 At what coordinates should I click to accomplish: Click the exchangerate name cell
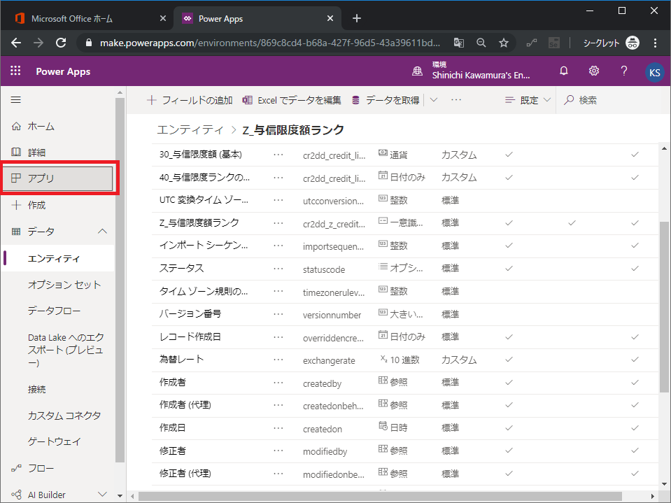point(329,360)
